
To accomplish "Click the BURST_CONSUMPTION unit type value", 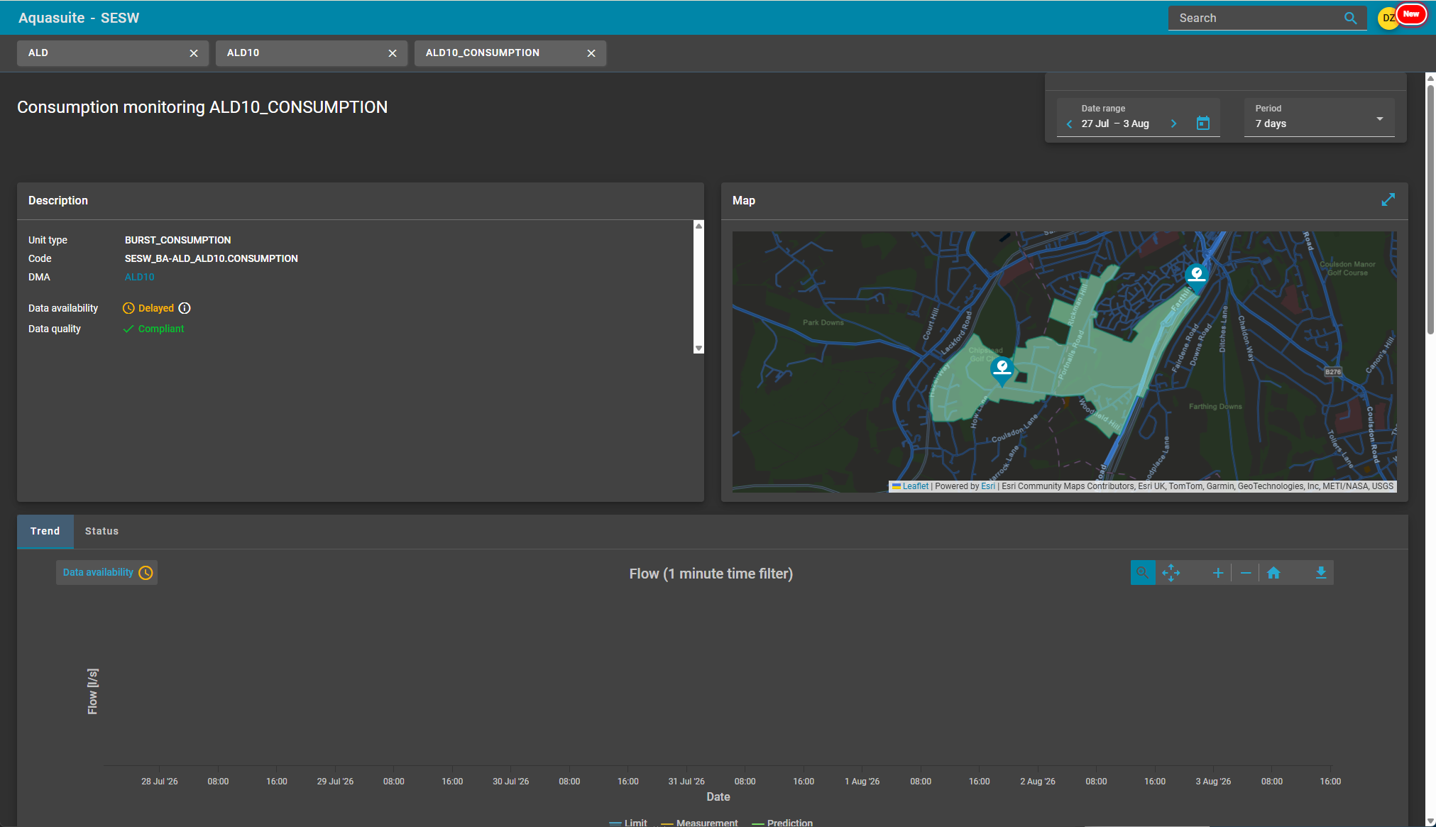I will point(178,240).
